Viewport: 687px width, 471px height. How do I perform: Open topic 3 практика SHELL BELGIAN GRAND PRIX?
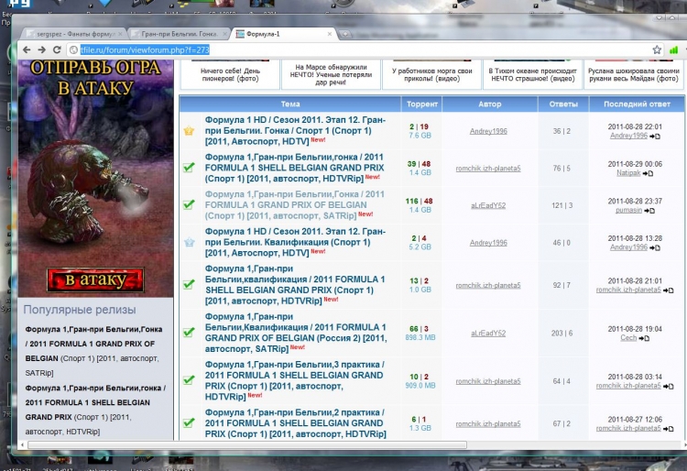[294, 380]
